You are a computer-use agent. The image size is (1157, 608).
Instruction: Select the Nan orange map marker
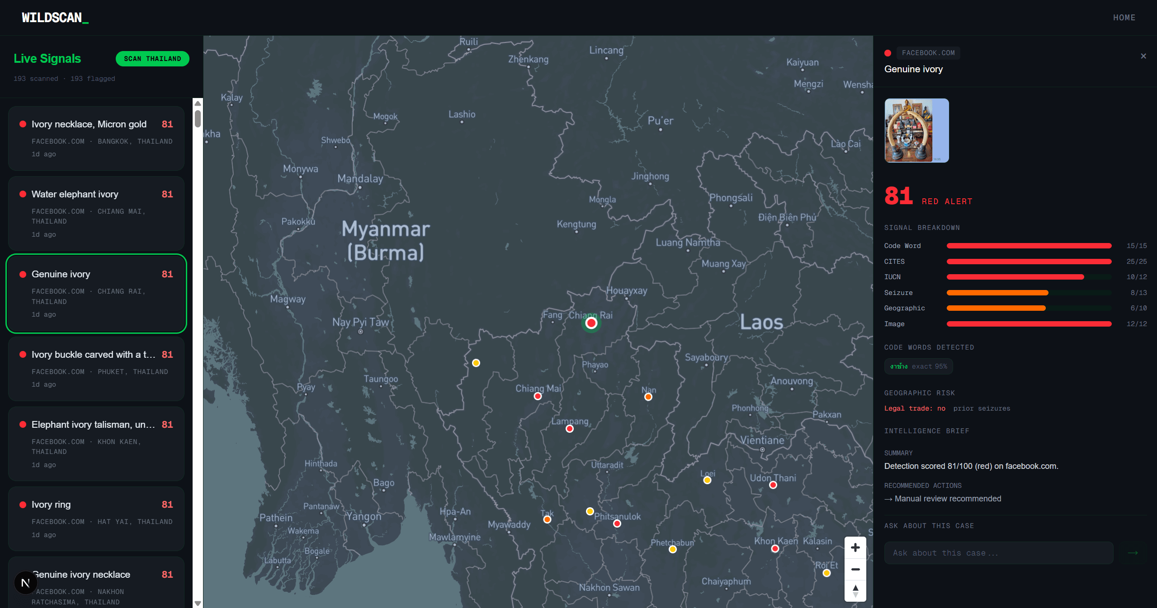pyautogui.click(x=648, y=397)
